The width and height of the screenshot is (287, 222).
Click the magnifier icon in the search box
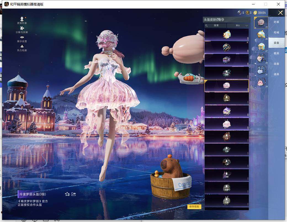tap(206, 26)
